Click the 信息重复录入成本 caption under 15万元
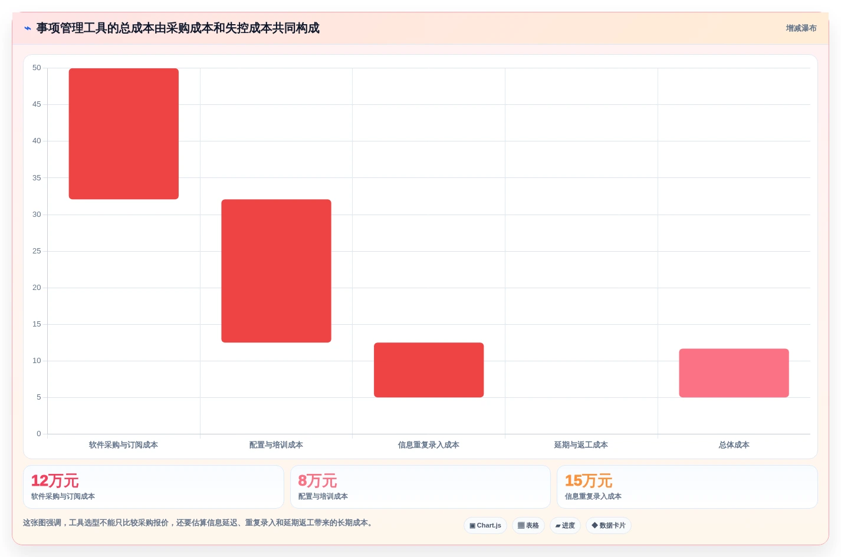 [x=593, y=496]
